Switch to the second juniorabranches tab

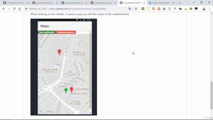coord(45,3)
